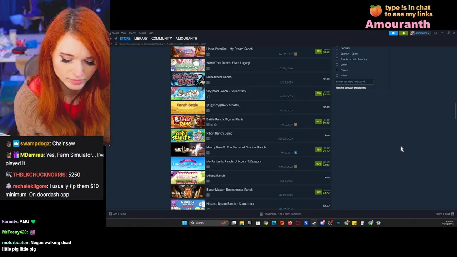The height and width of the screenshot is (257, 457).
Task: Click the Steam taskbar icon
Action: point(314,223)
